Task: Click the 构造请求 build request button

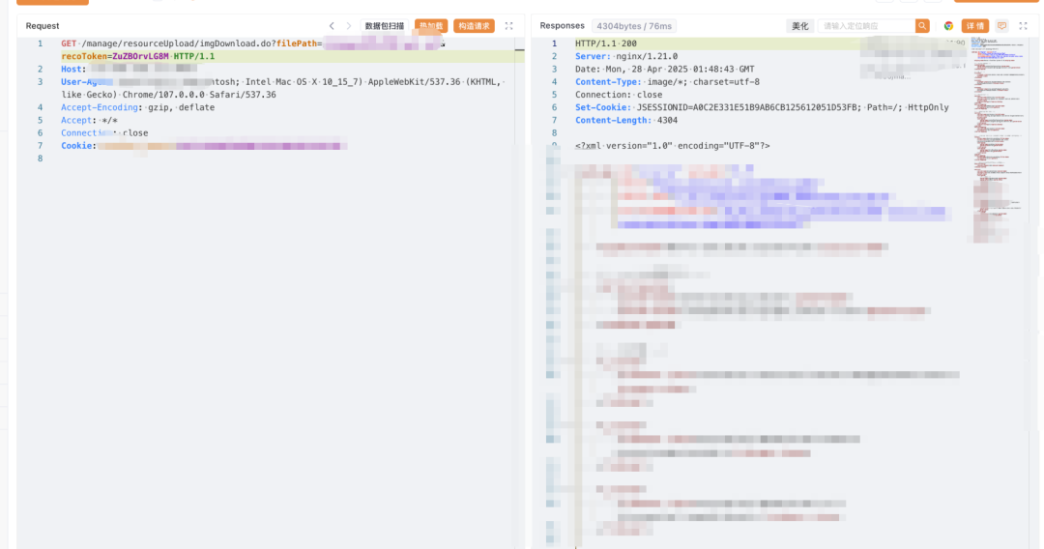Action: [x=474, y=26]
